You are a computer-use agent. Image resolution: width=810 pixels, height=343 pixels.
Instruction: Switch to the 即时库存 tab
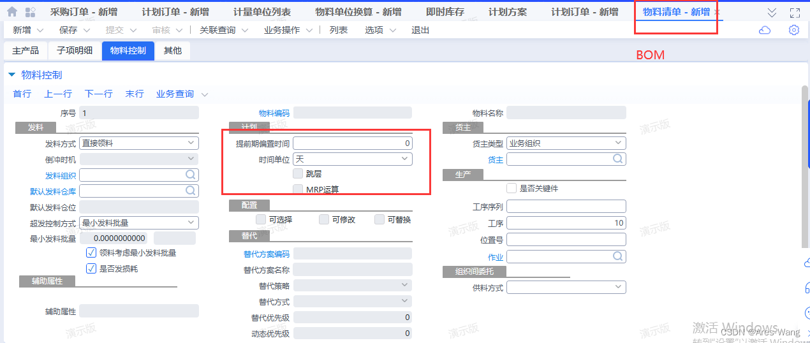(445, 12)
